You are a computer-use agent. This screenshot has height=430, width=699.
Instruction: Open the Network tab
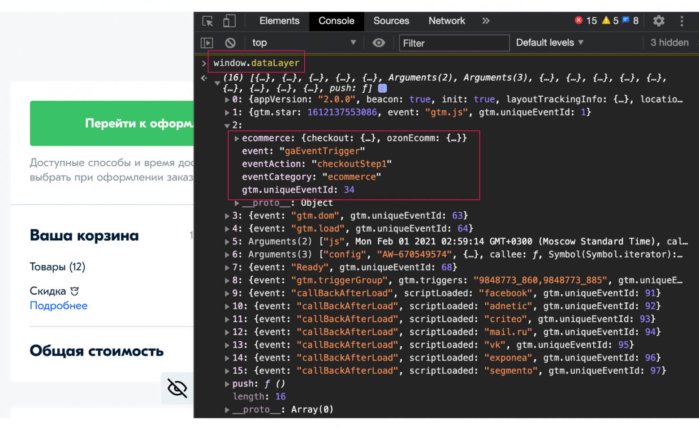coord(447,21)
